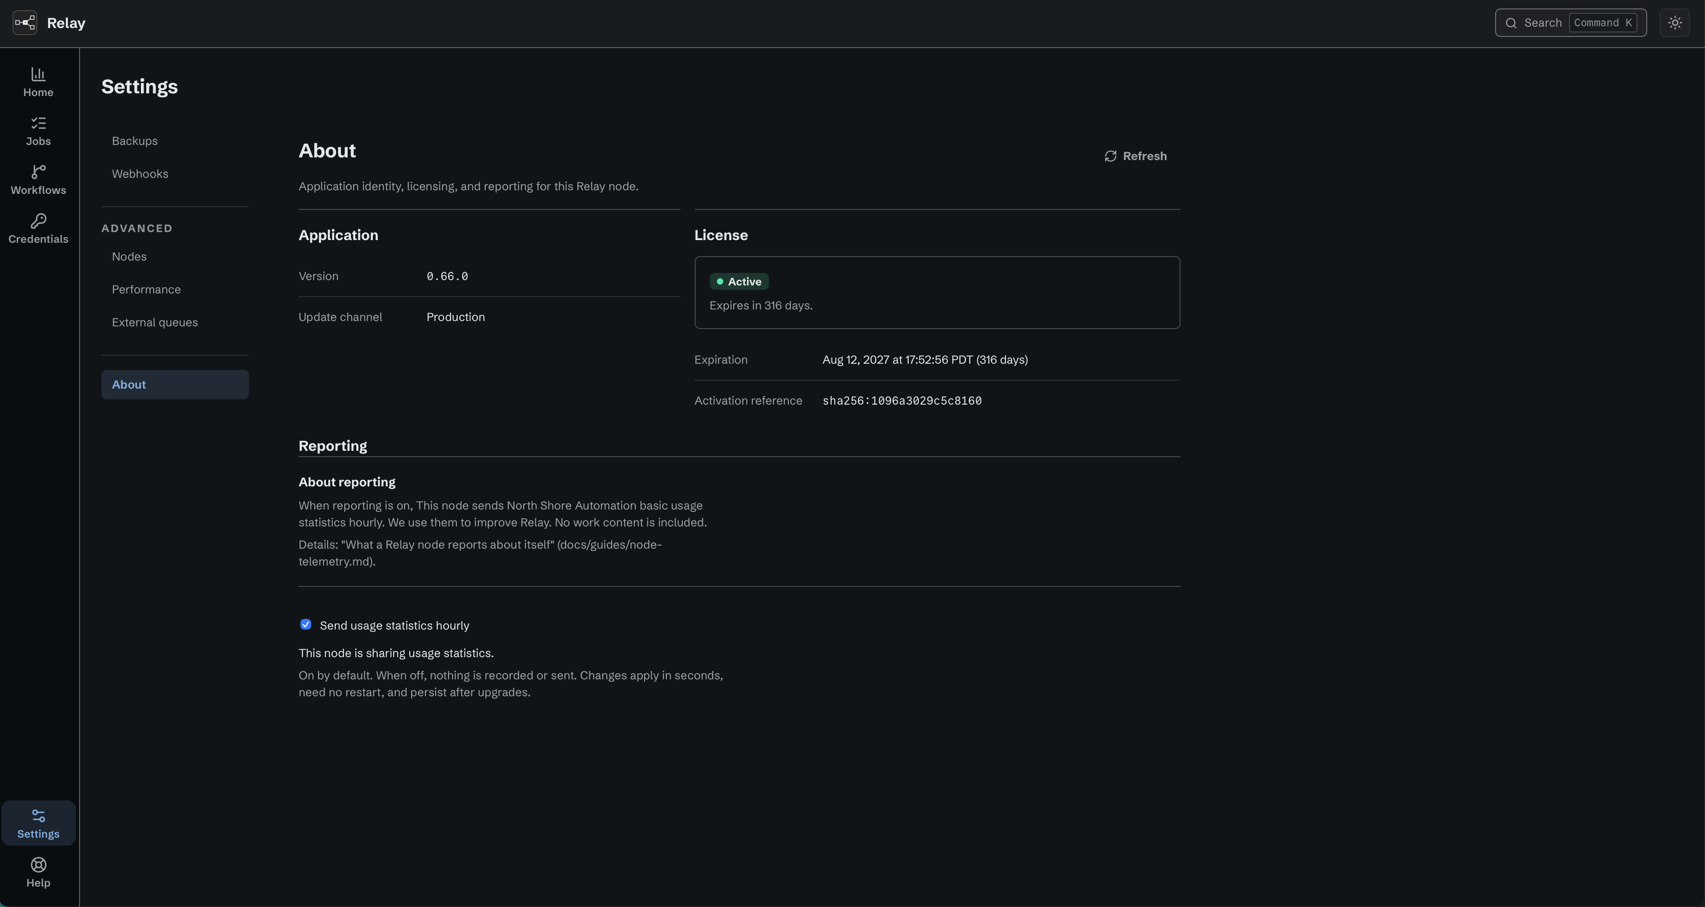Go to Nodes under Advanced

pos(175,257)
